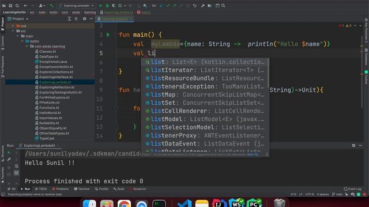Click the LF line separator in status bar

pos(301,194)
